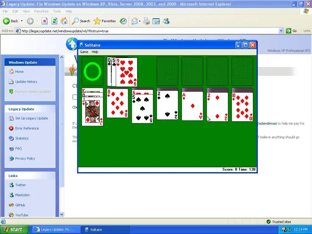
Task: Open the Mastodon link in sidebar
Action: (23, 195)
